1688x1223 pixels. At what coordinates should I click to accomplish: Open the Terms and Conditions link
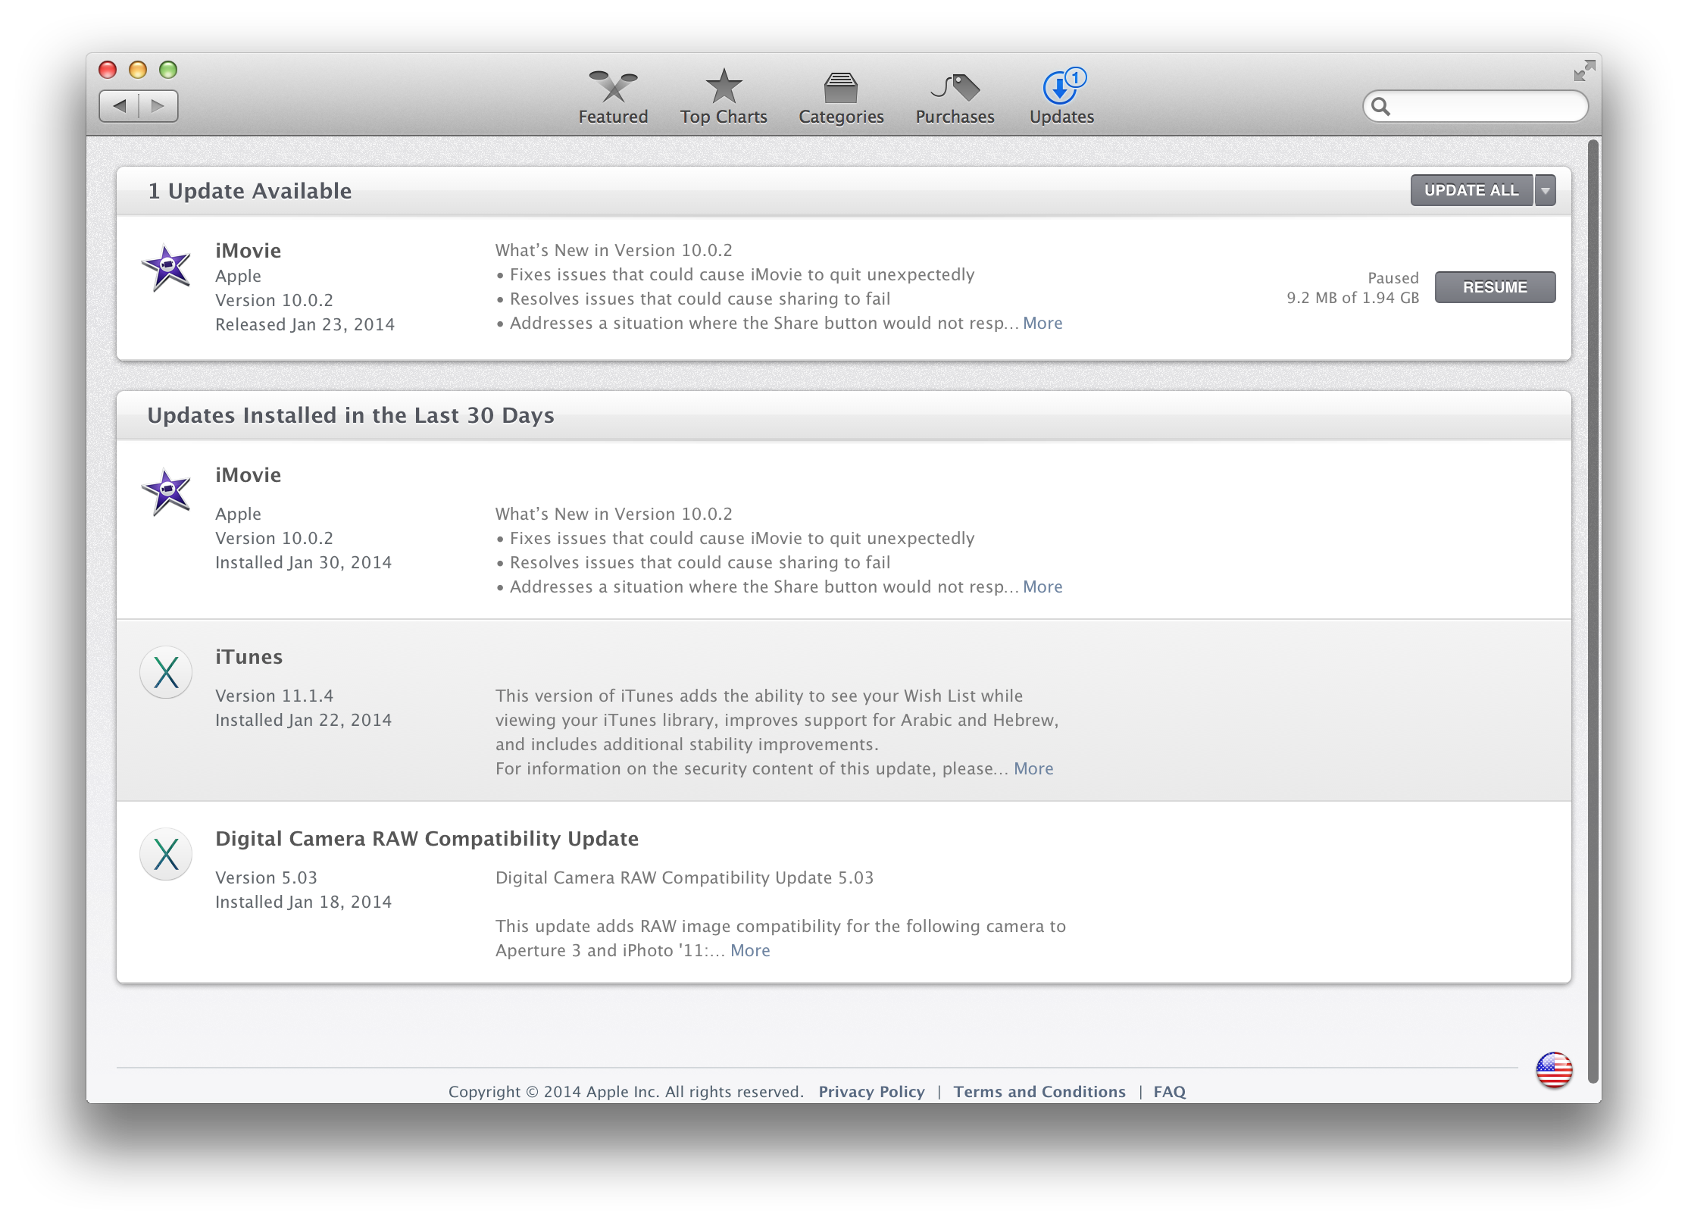(1039, 1091)
